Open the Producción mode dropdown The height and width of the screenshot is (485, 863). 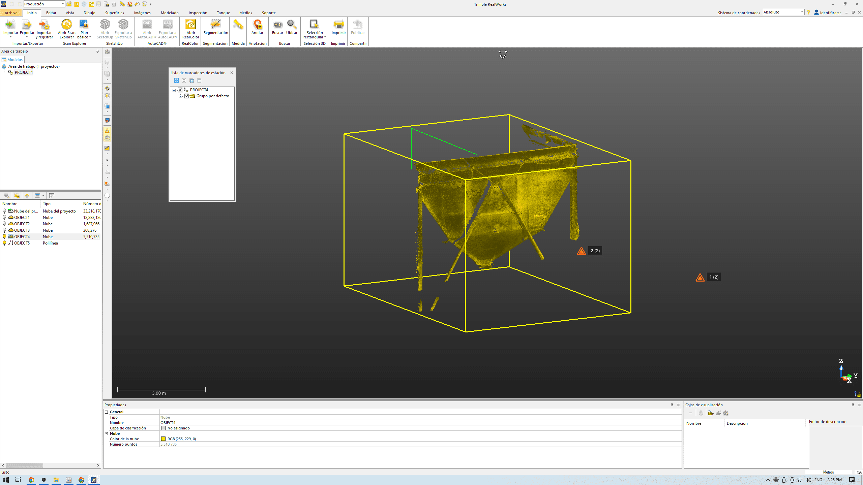click(x=63, y=4)
